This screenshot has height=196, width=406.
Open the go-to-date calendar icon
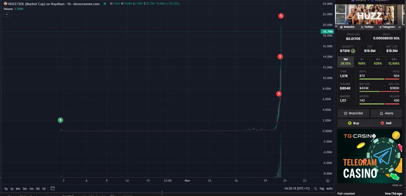click(x=52, y=189)
